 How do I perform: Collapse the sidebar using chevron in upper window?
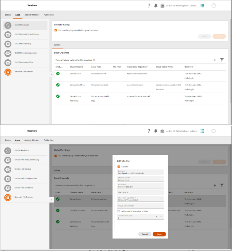pyautogui.click(x=52, y=74)
